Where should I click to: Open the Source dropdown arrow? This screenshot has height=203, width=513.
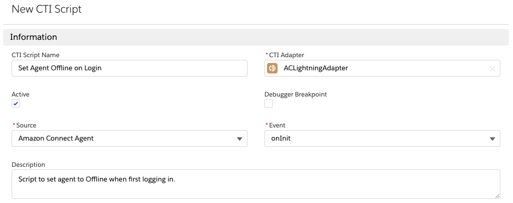(240, 139)
